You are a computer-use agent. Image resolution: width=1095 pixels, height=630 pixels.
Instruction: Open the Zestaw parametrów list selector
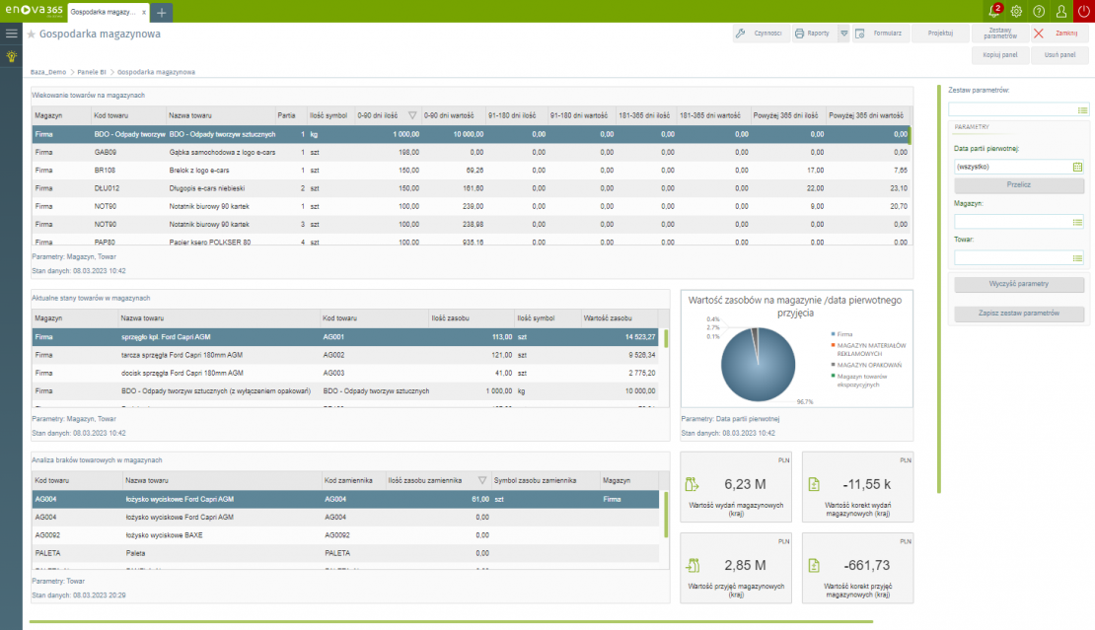(x=1082, y=110)
